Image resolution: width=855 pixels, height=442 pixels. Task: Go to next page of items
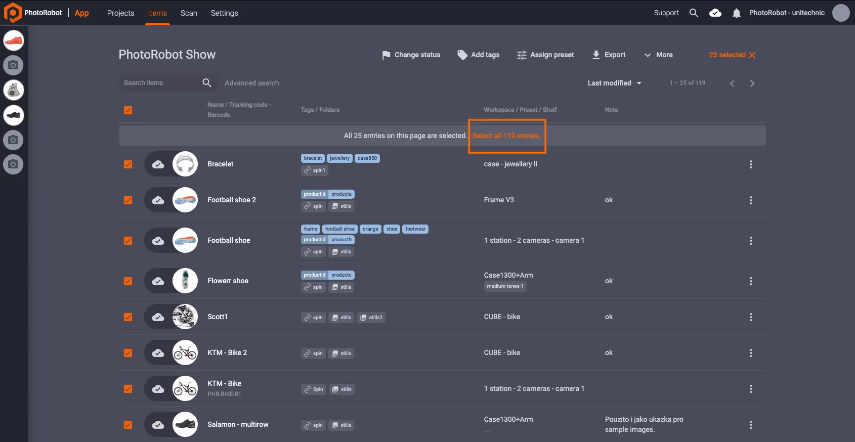[752, 83]
